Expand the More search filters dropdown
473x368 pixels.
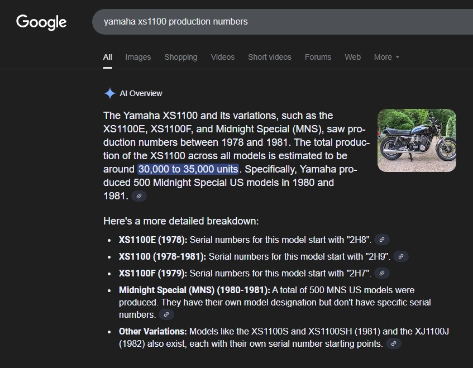386,57
